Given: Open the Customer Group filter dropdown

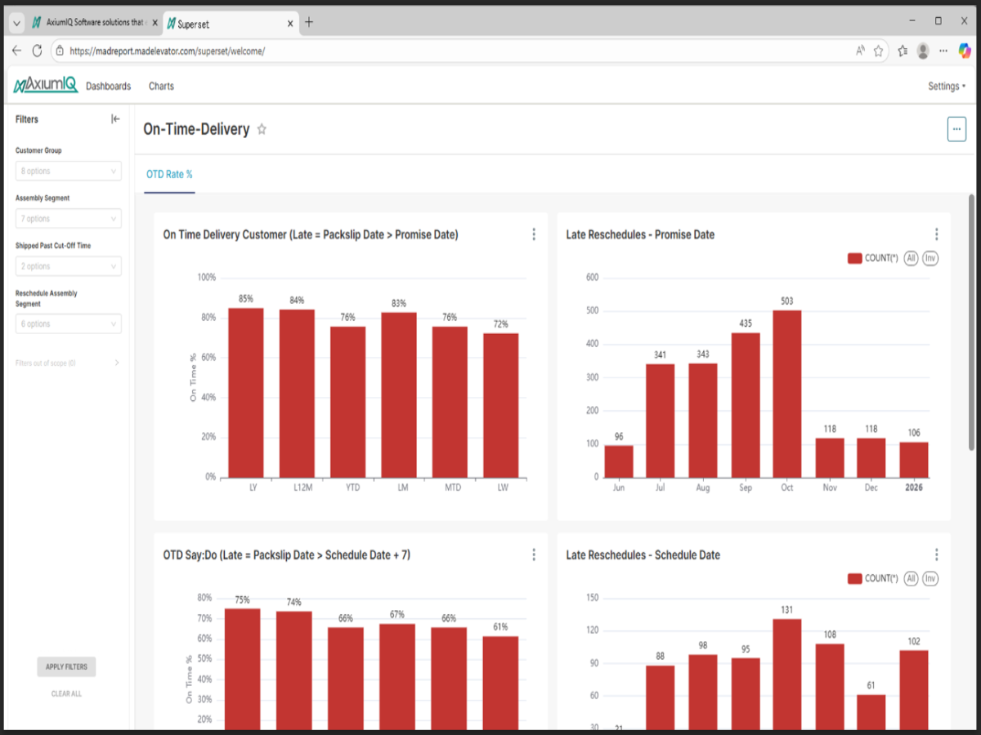Looking at the screenshot, I should 69,171.
